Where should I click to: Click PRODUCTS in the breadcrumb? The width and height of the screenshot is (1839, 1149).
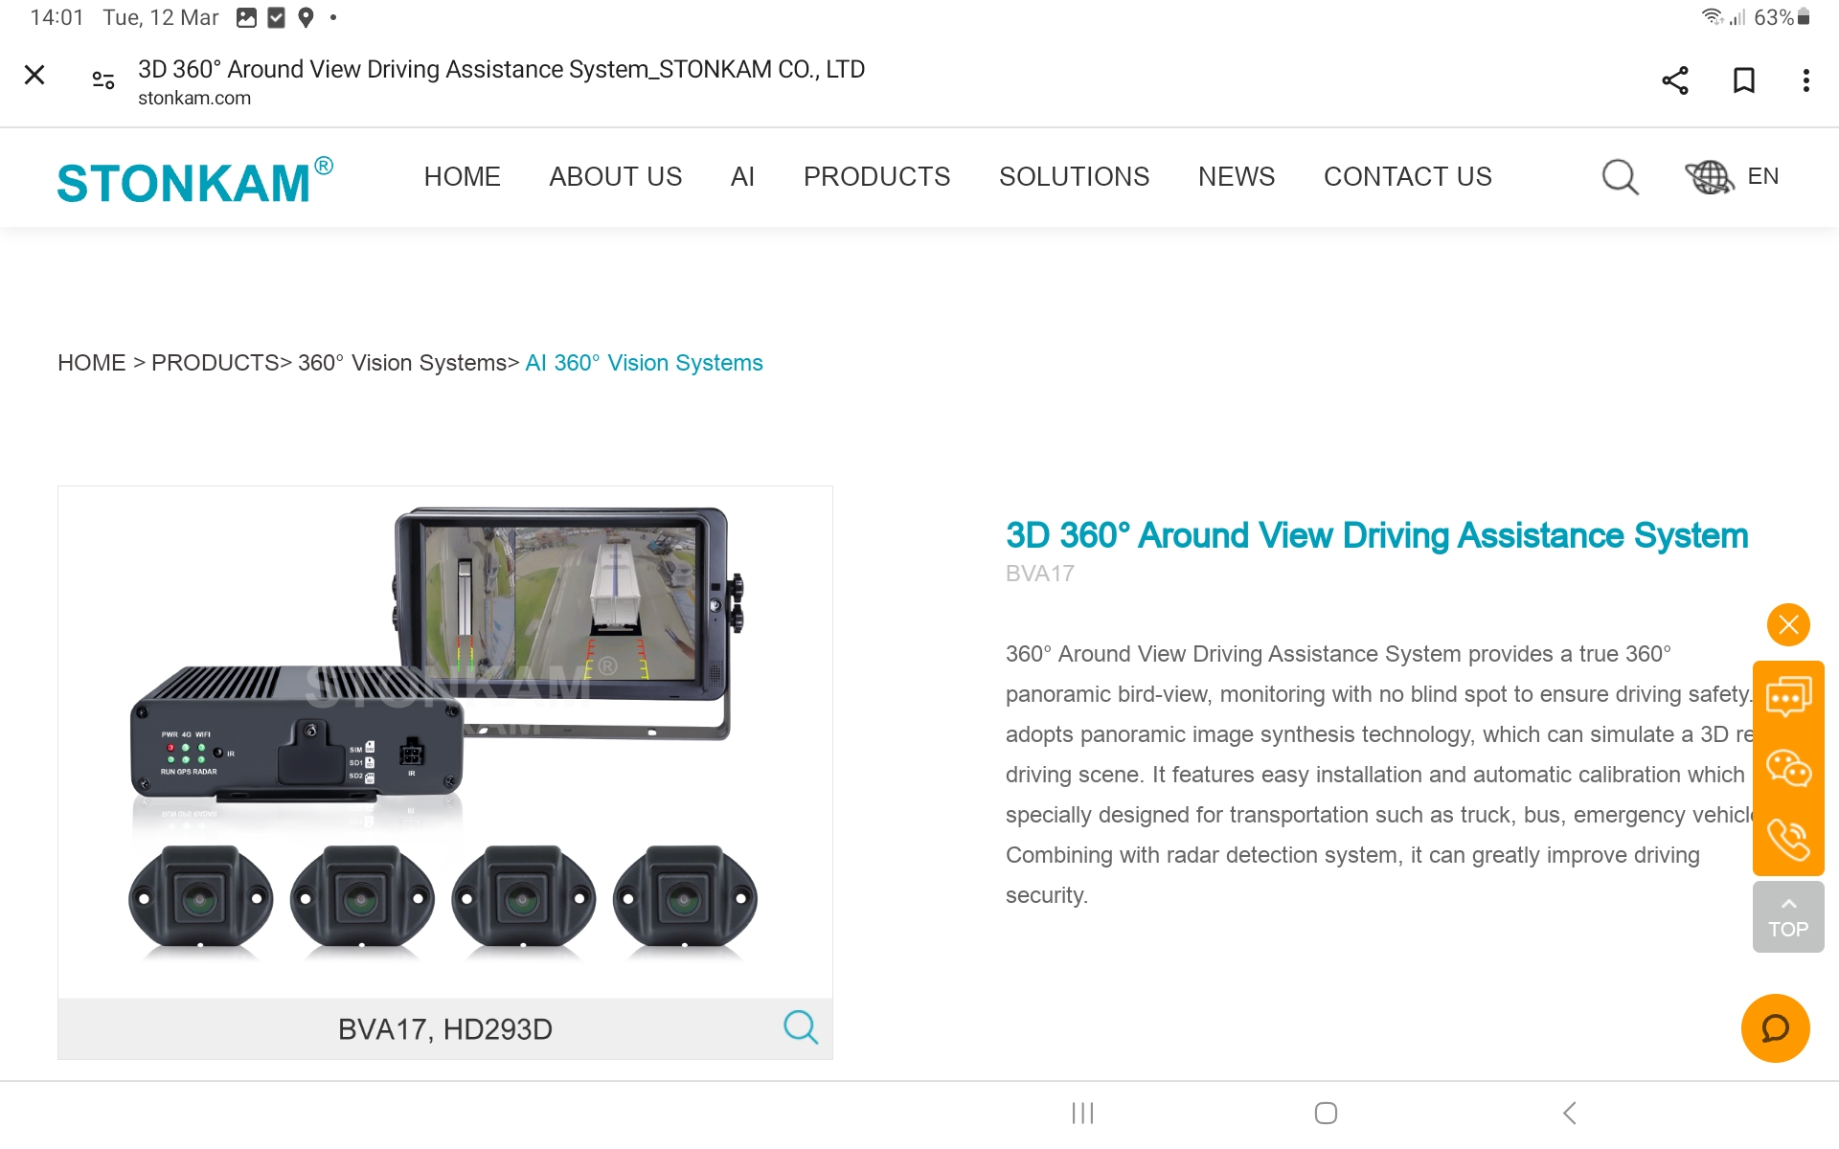click(216, 363)
